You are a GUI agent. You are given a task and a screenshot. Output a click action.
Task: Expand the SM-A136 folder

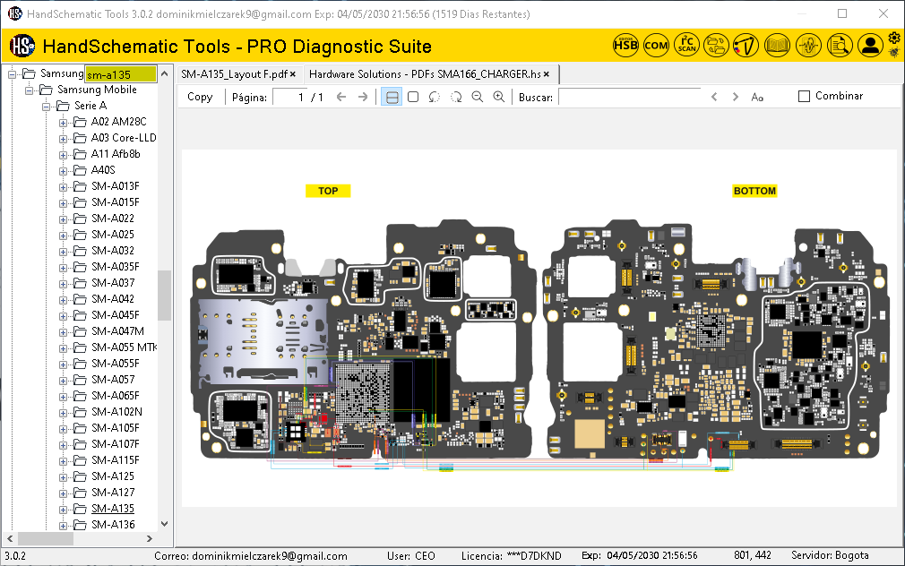(63, 526)
